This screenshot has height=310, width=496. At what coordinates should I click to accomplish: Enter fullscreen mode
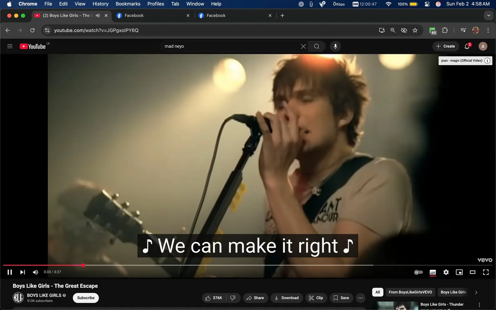coord(486,272)
